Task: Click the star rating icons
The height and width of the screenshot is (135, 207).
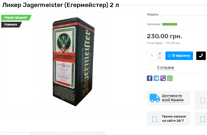Action: point(151,68)
